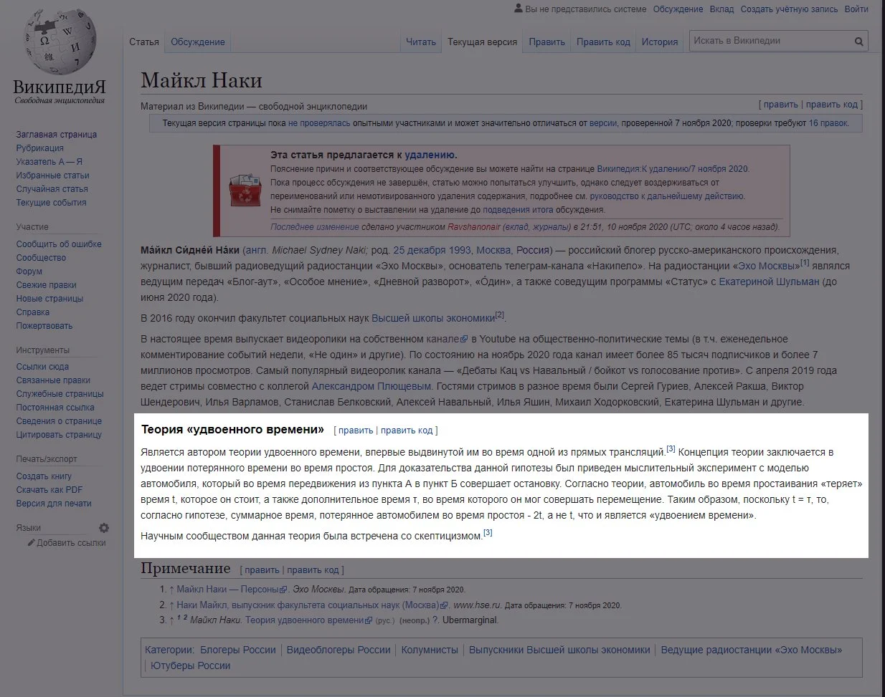Open a Случайная статья

[52, 189]
